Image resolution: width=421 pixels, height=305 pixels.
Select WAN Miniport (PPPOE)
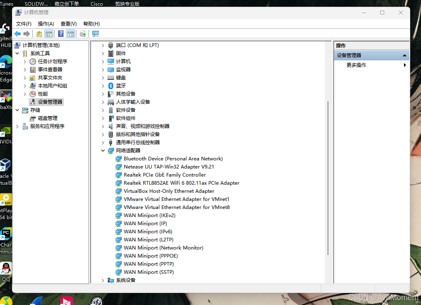[150, 256]
